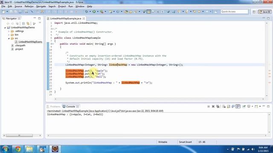Viewport: 273px width, 153px height.
Task: Click the editor vertical scrollbar
Action: (267, 59)
